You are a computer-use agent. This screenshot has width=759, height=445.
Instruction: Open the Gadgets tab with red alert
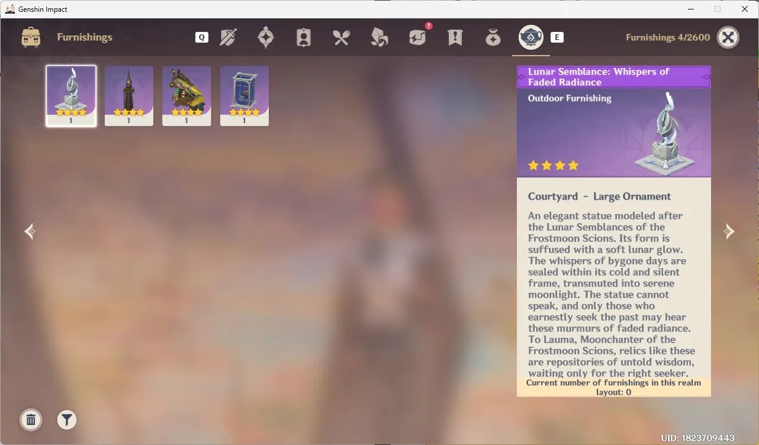(x=418, y=37)
